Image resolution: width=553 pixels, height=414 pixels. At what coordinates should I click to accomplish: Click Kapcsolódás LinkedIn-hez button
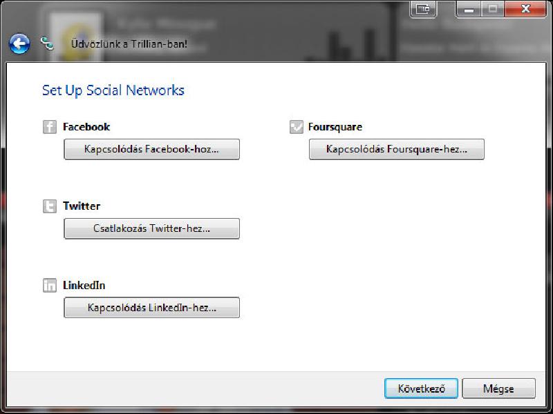[151, 308]
